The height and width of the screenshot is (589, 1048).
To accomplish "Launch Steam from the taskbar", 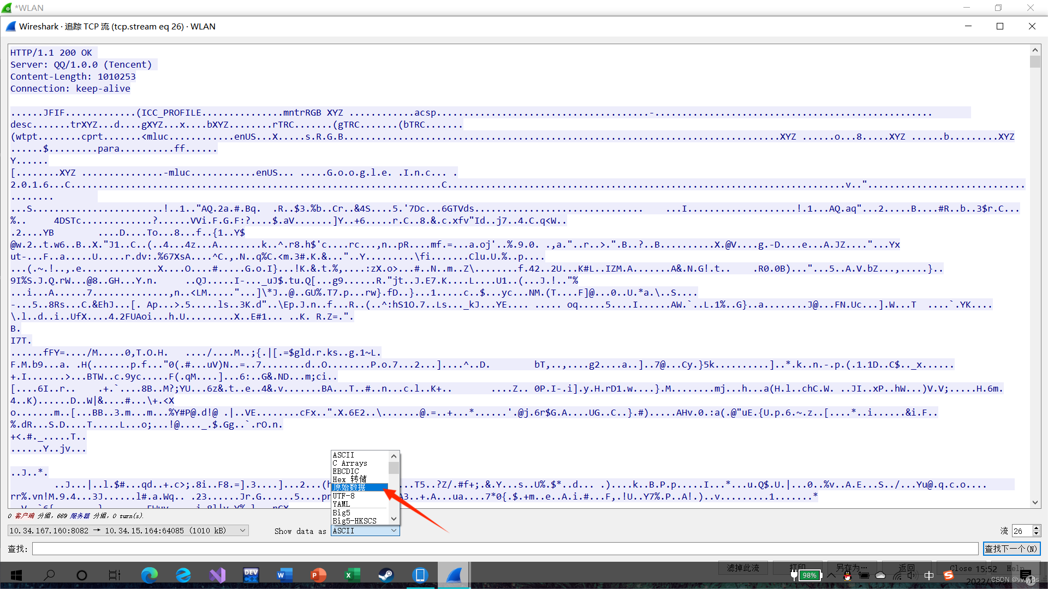I will 386,575.
